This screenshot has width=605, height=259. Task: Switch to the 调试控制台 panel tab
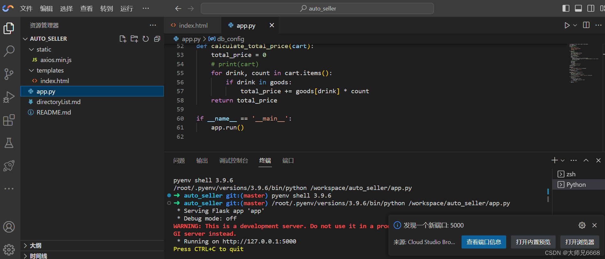[x=234, y=161]
